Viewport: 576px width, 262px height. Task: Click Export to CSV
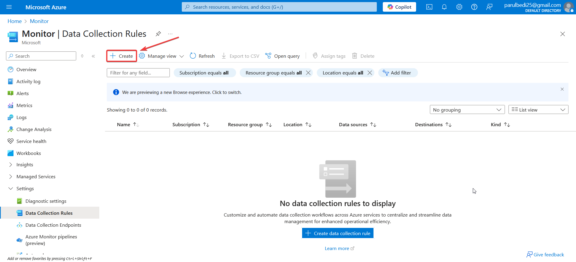click(x=240, y=56)
